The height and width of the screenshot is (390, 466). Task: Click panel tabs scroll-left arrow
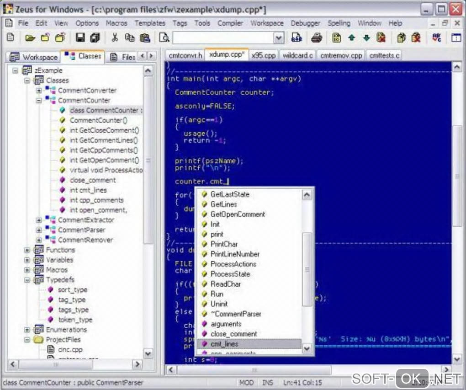click(x=143, y=56)
